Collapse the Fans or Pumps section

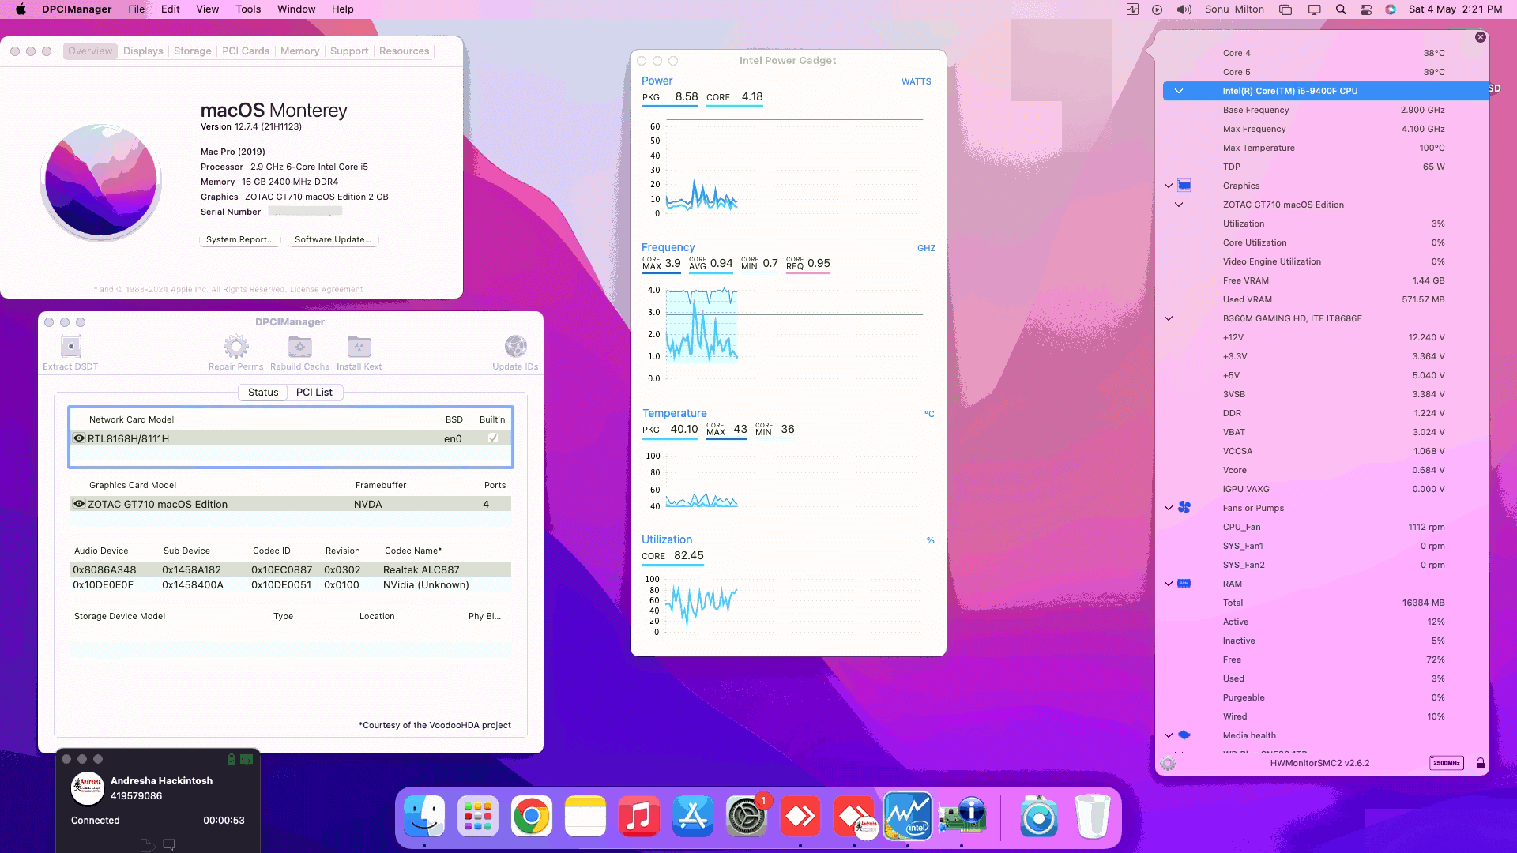[x=1169, y=508]
